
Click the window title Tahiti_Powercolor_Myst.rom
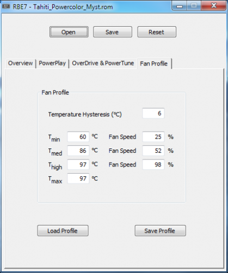73,7
